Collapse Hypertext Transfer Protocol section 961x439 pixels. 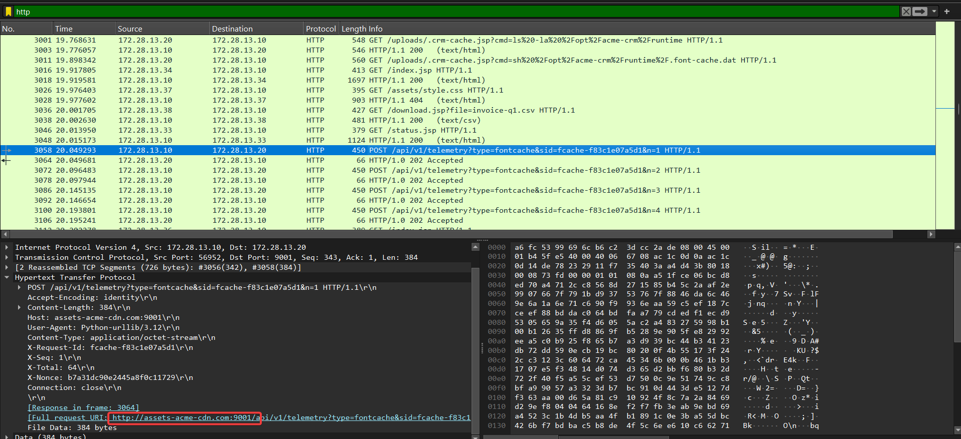coord(7,277)
